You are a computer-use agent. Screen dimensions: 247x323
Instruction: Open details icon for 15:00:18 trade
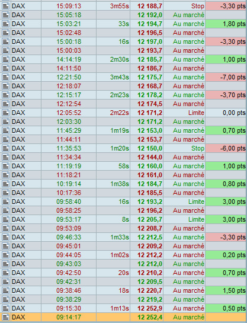(5, 41)
